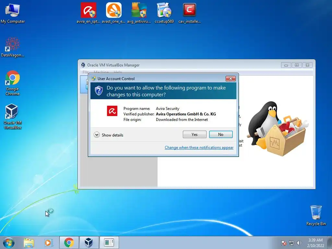Maximize the VirtualBox Manager window
Viewport: 332px width, 249px height.
297,65
